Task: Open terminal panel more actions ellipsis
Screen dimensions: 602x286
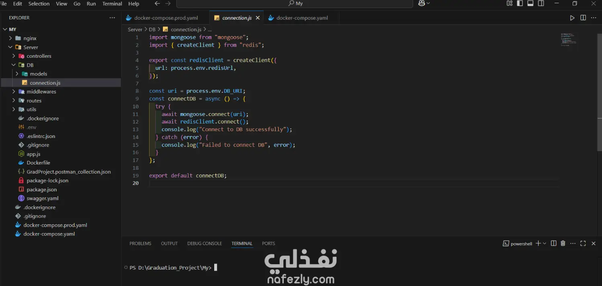Action: [573, 243]
